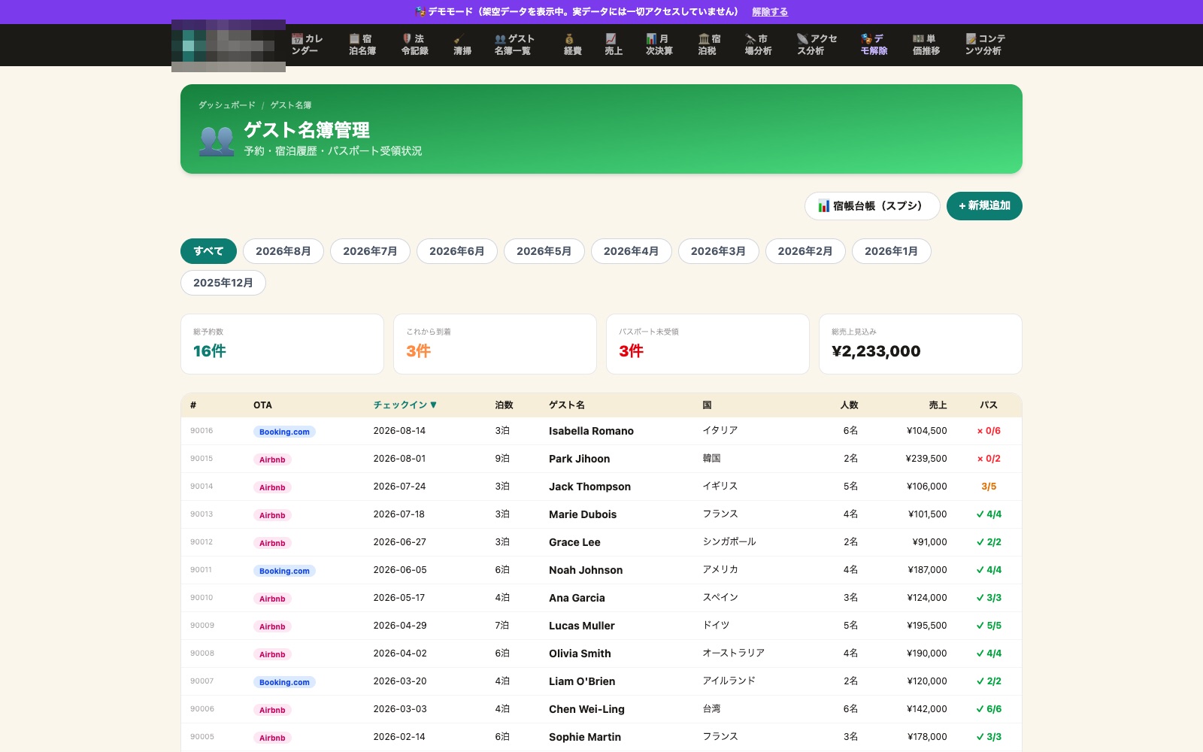
Task: Open guest Noah Johnson
Action: click(x=586, y=570)
